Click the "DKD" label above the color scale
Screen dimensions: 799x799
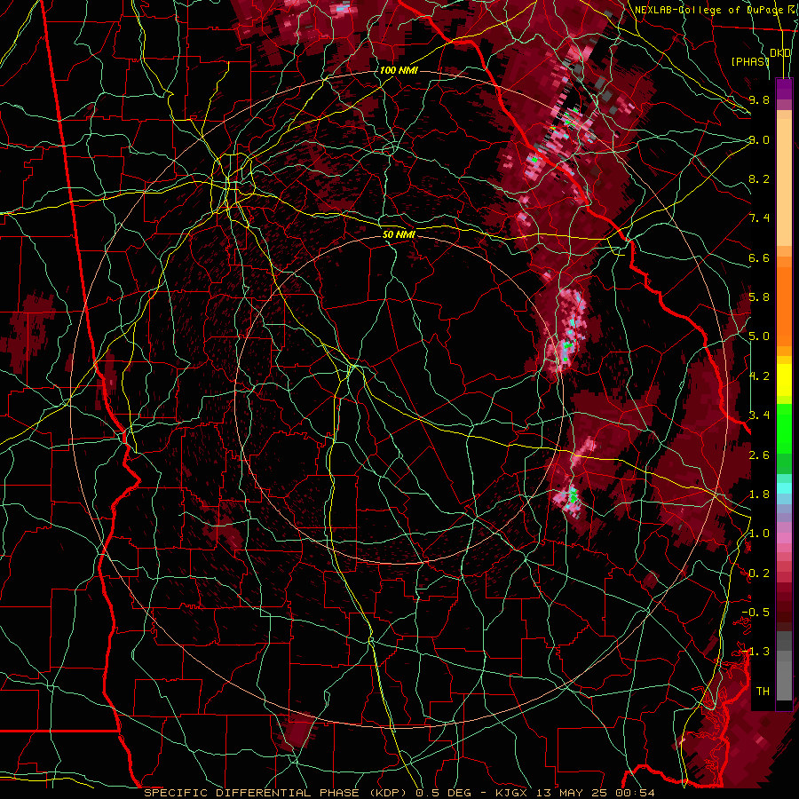tap(780, 53)
